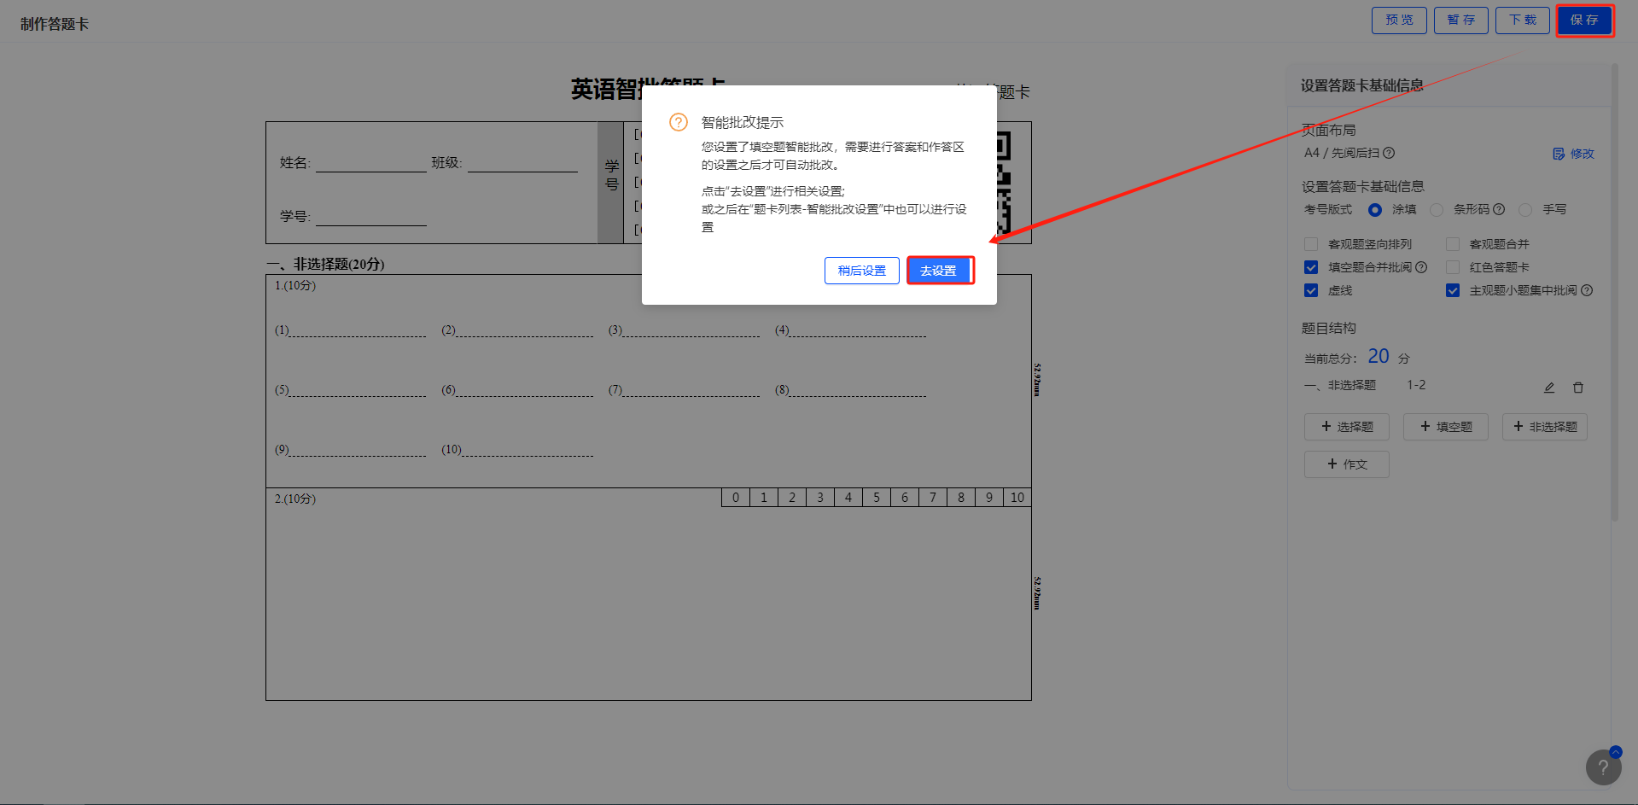Click help icon beside A4 / 先阅后扫
The height and width of the screenshot is (805, 1638).
pyautogui.click(x=1389, y=153)
